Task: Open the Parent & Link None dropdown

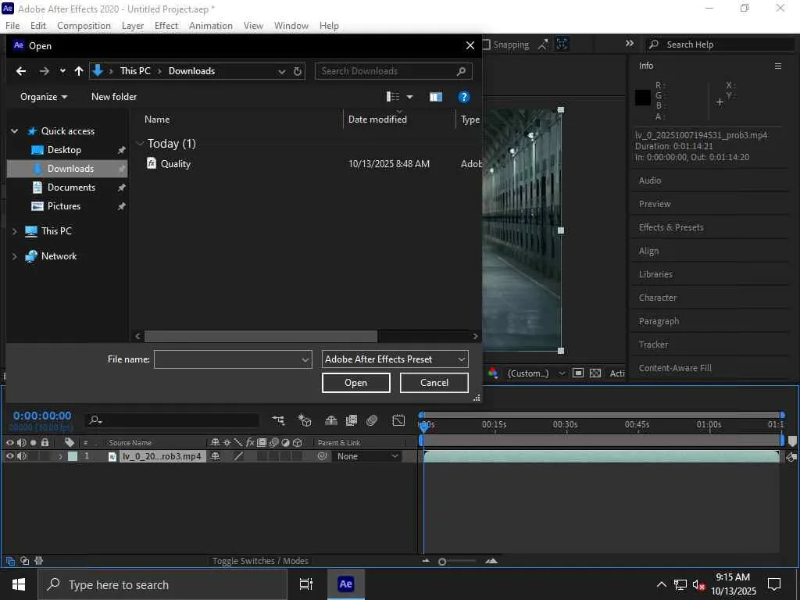Action: tap(368, 456)
